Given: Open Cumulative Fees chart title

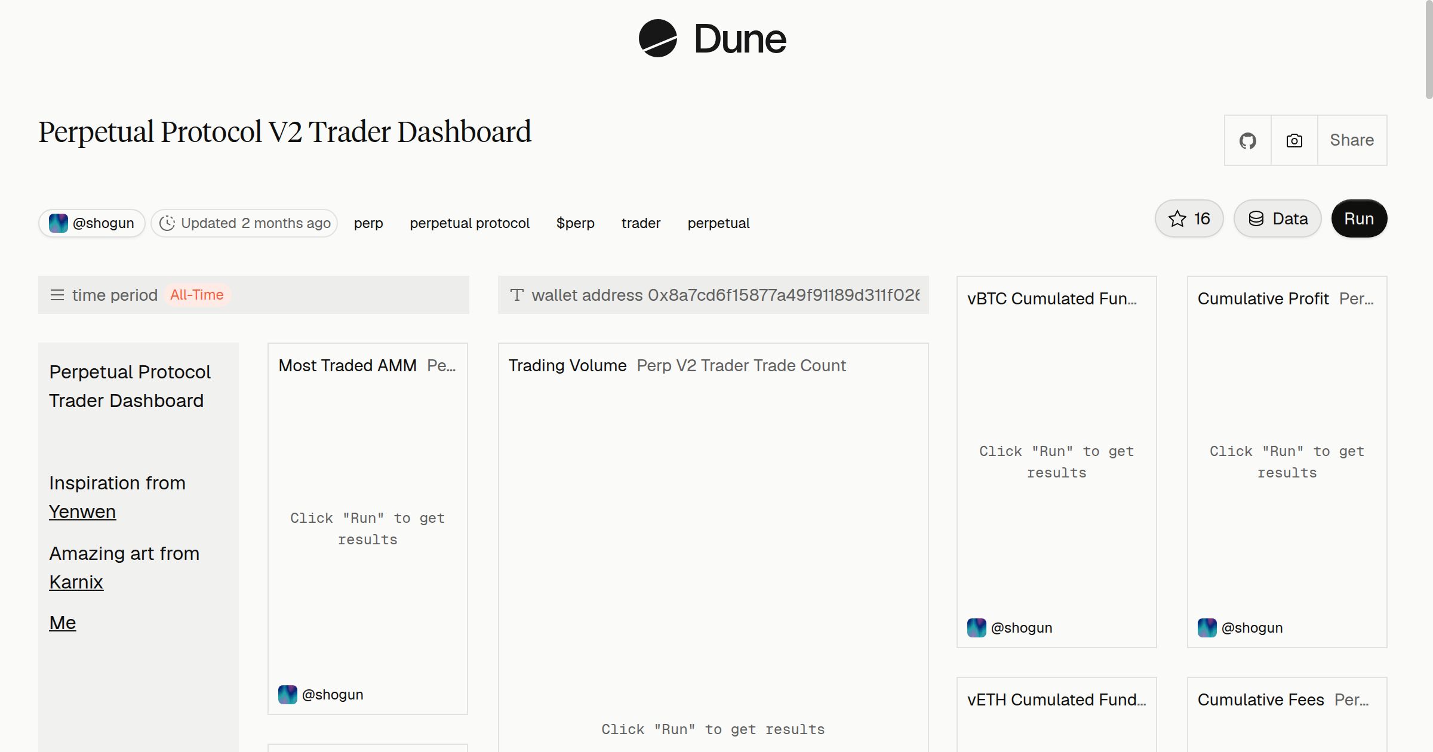Looking at the screenshot, I should coord(1260,699).
